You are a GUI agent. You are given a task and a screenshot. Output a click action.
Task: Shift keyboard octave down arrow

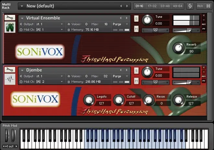4,146
